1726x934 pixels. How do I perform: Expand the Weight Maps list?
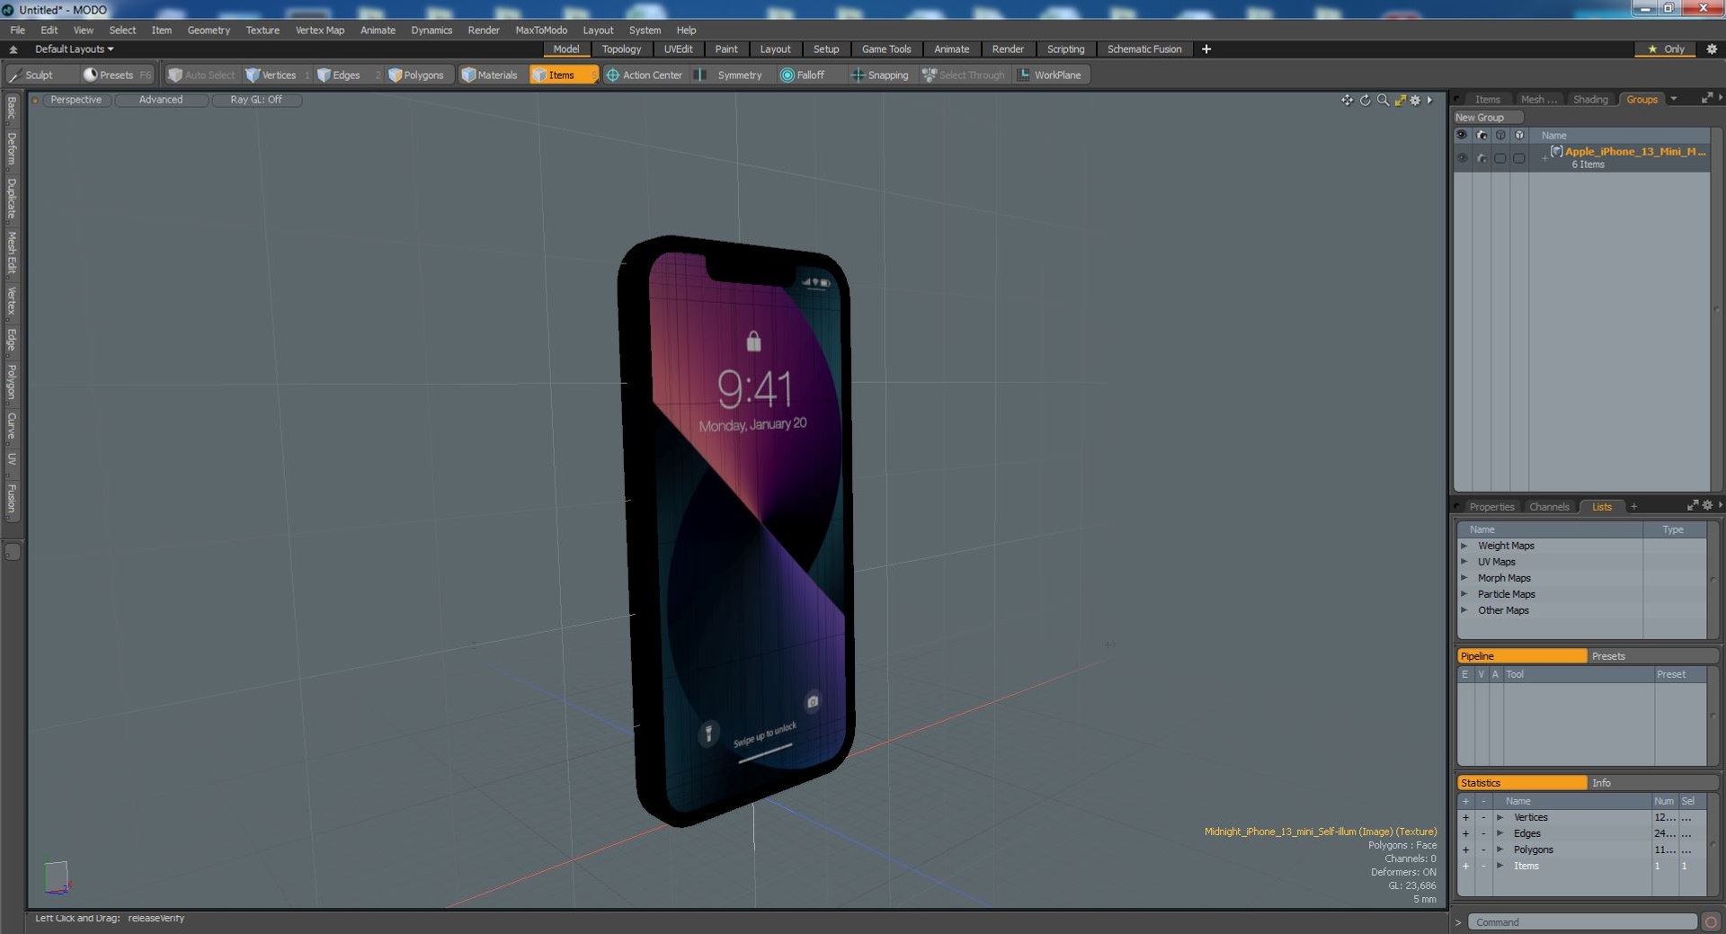pyautogui.click(x=1464, y=546)
